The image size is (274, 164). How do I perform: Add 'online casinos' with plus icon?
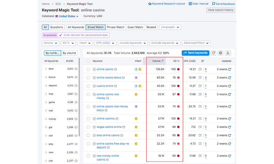click(x=94, y=119)
